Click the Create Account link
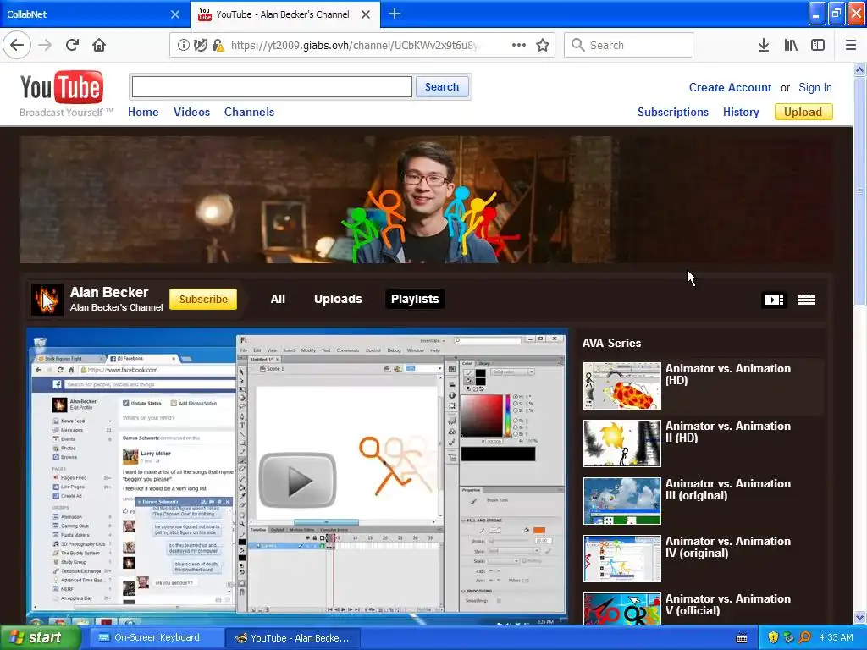The width and height of the screenshot is (867, 650). point(730,87)
